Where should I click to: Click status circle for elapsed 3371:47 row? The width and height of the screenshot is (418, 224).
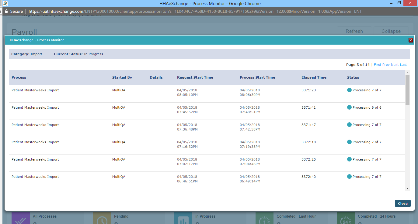point(349,125)
